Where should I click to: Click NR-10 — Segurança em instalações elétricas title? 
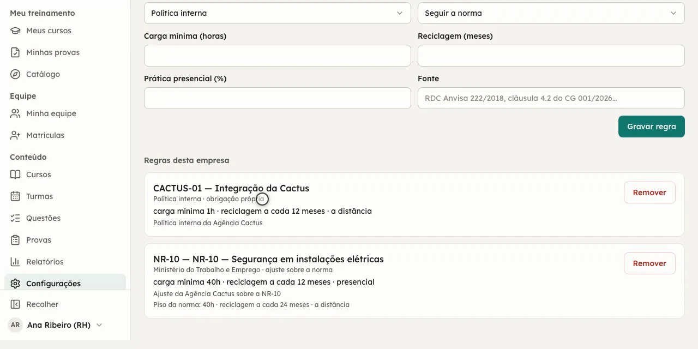tap(268, 259)
